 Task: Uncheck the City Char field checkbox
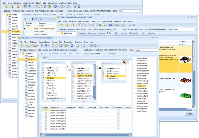click(x=43, y=78)
